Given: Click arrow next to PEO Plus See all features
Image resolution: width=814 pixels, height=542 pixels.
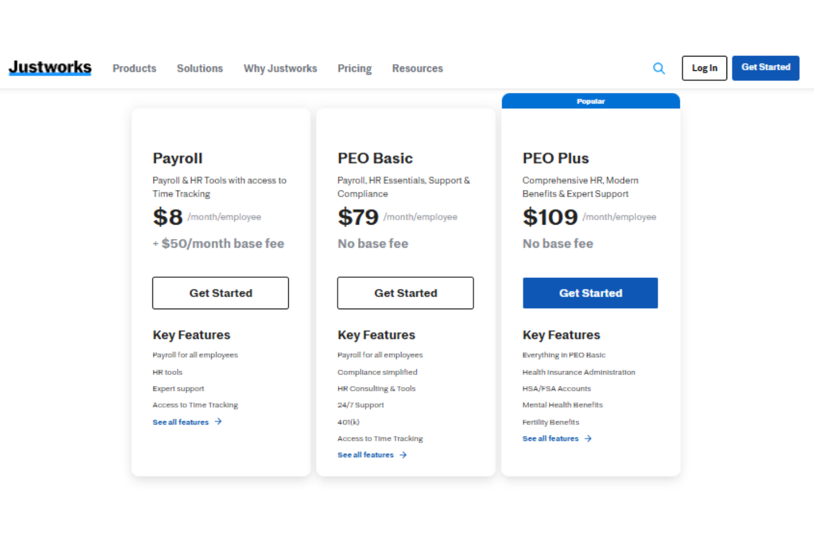Looking at the screenshot, I should [x=588, y=438].
